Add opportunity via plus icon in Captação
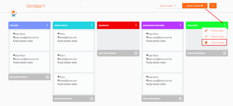Image resolution: width=233 pixels, height=106 pixels. [47, 77]
